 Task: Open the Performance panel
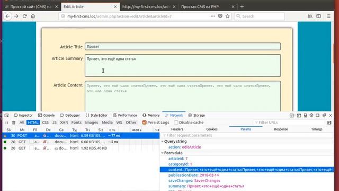pos(125,116)
